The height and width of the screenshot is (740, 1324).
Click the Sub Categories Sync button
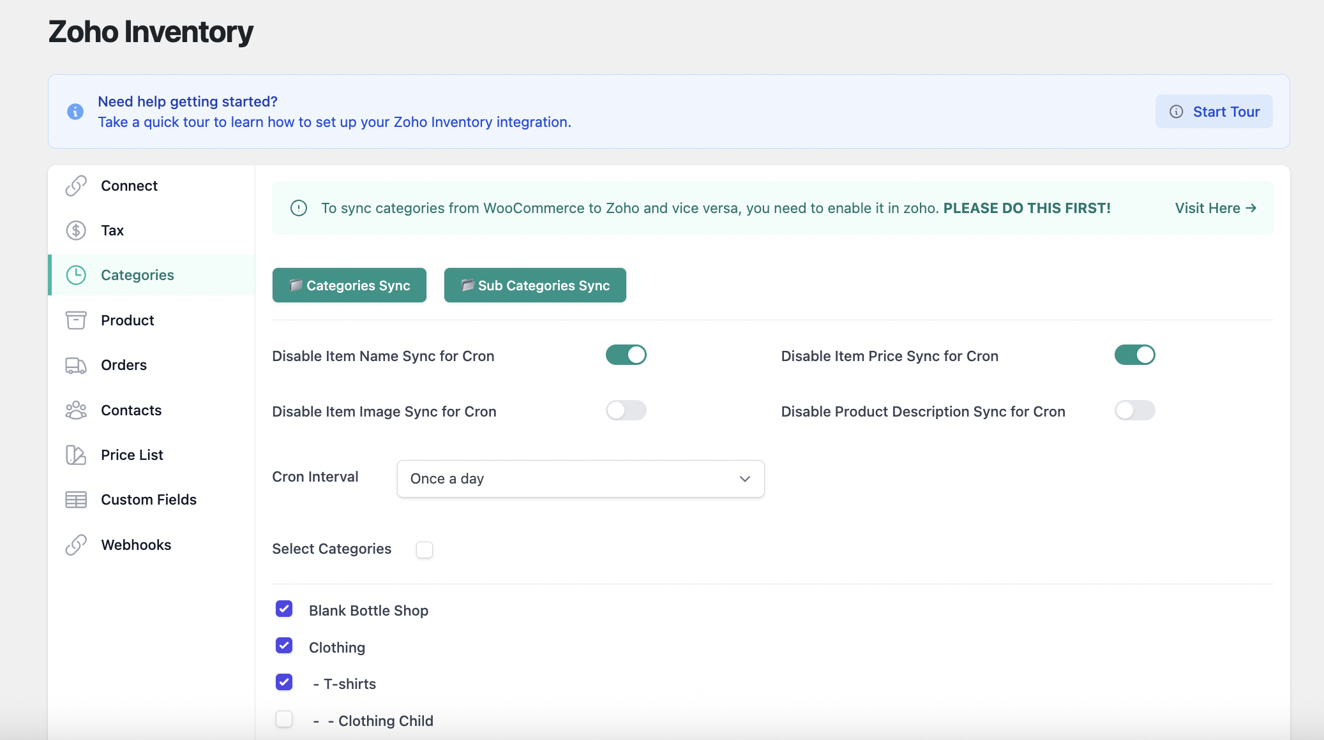535,285
